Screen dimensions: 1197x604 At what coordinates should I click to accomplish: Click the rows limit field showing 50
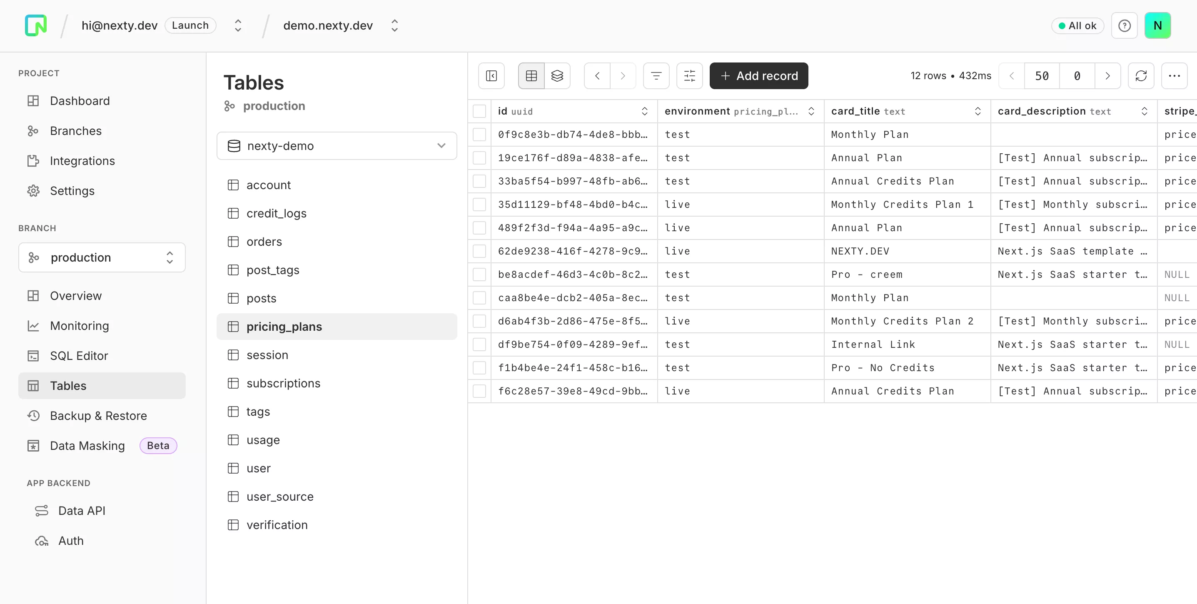1041,76
